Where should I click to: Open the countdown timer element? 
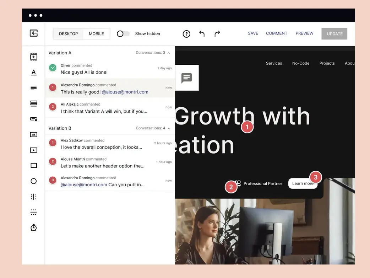pyautogui.click(x=33, y=227)
